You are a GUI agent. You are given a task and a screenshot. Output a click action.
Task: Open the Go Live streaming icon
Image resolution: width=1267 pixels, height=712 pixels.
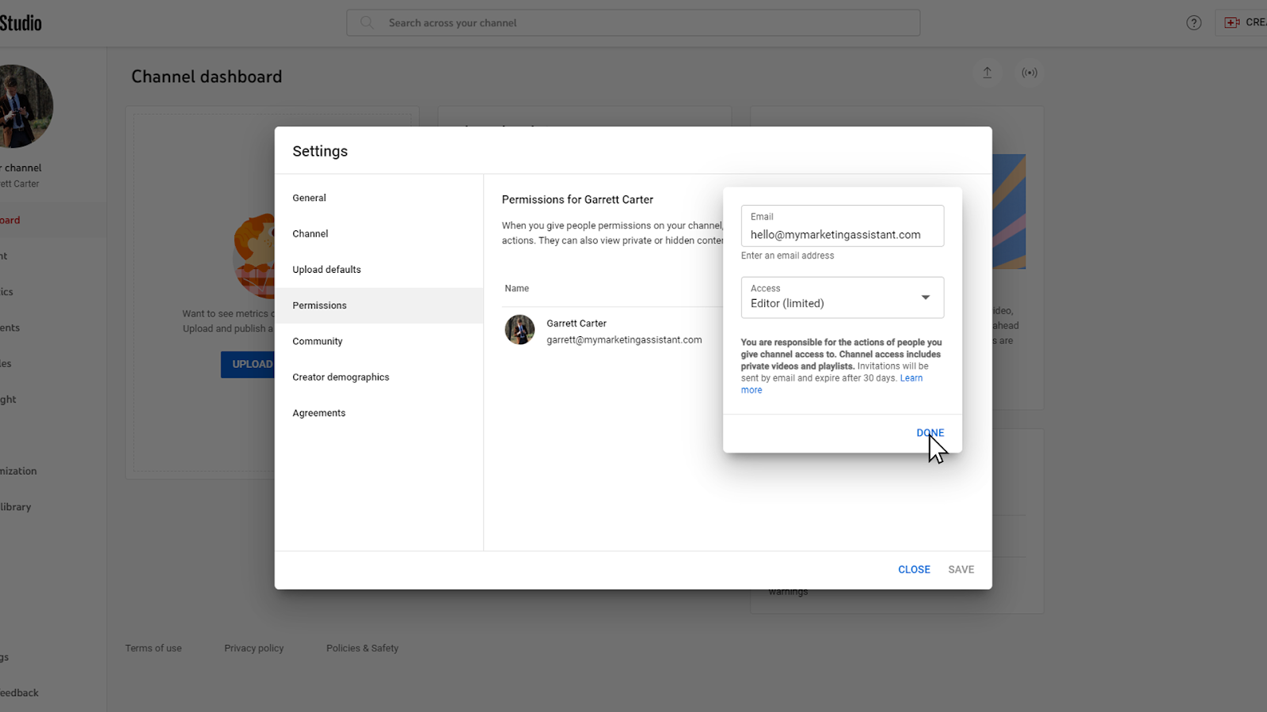point(1029,72)
